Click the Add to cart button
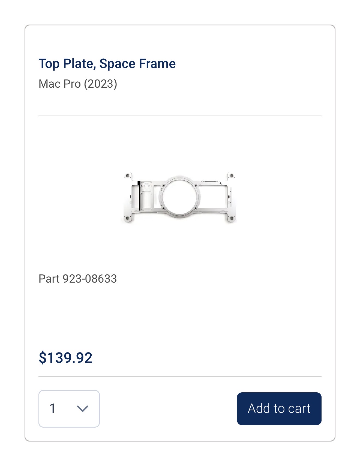360x468 pixels. [x=279, y=408]
